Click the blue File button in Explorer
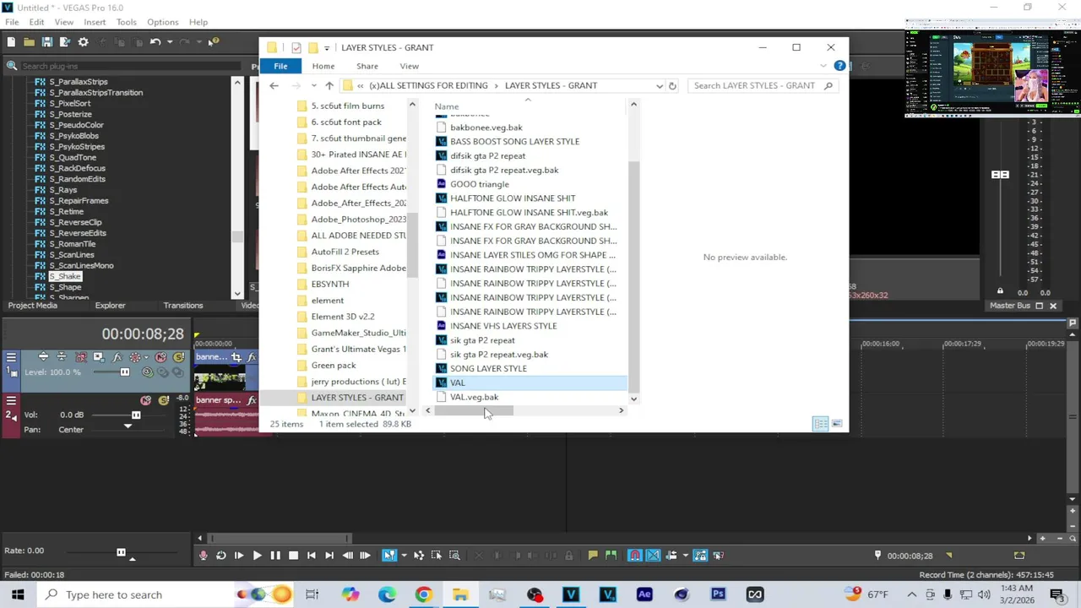The image size is (1081, 608). click(x=280, y=66)
